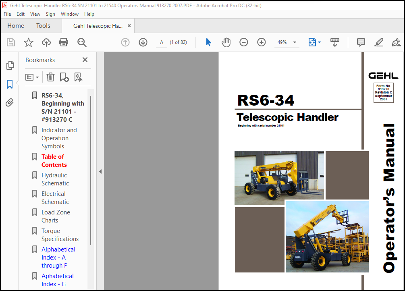
Task: Open the Sign menu
Action: click(50, 14)
